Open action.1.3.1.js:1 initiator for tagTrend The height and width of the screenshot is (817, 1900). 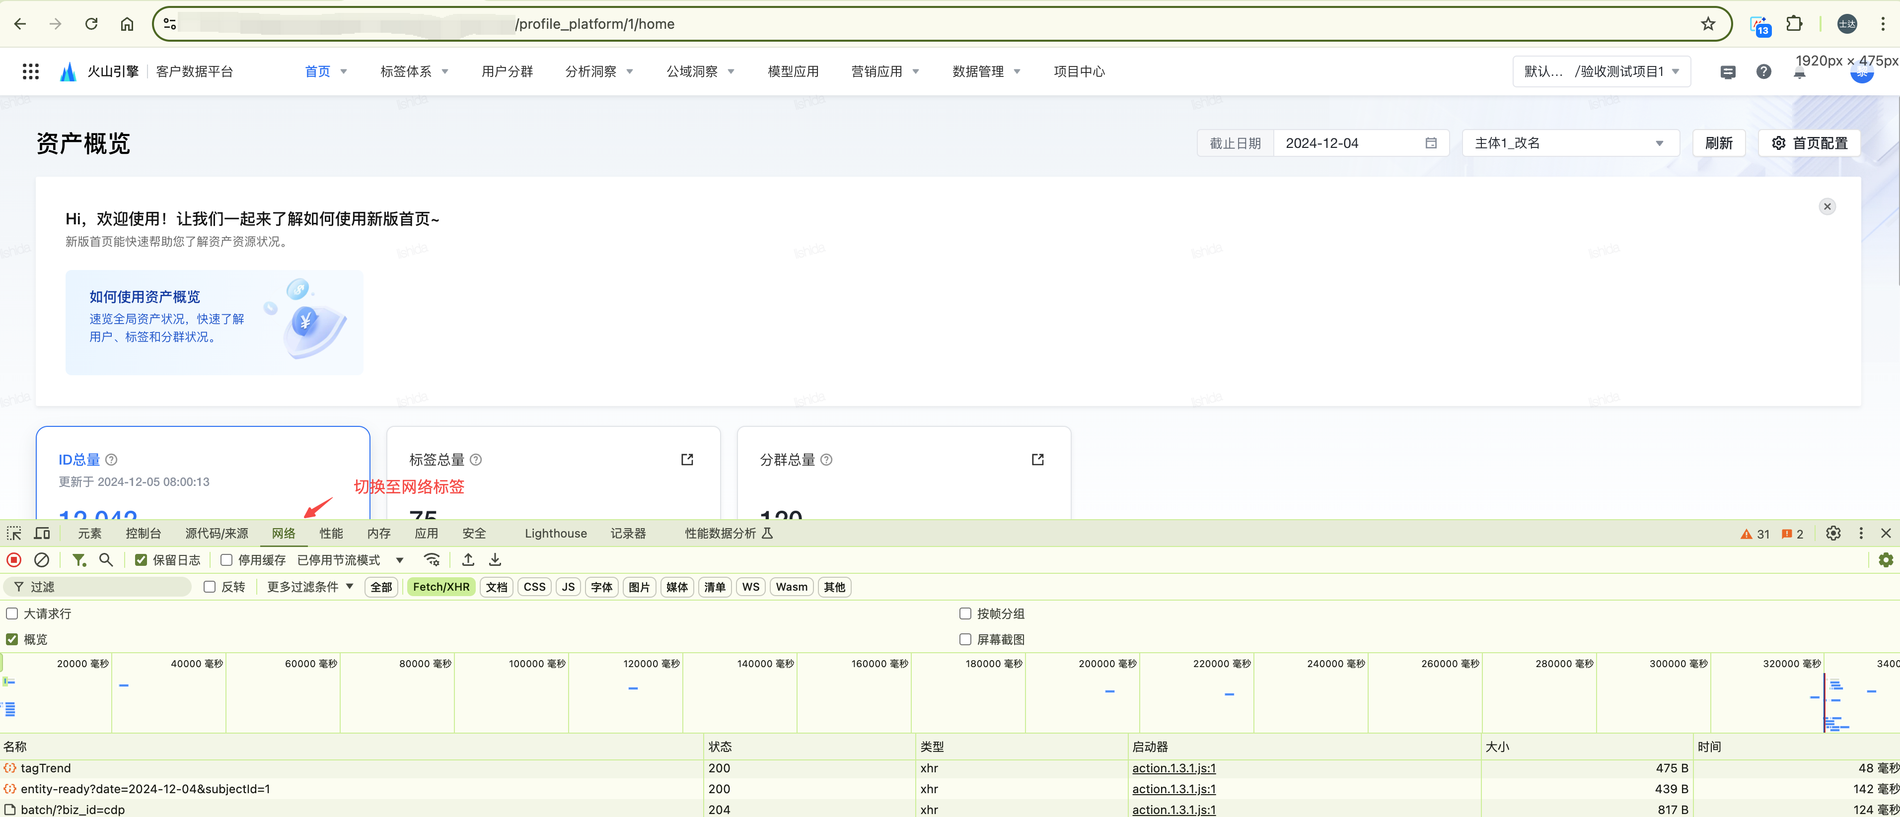coord(1173,767)
